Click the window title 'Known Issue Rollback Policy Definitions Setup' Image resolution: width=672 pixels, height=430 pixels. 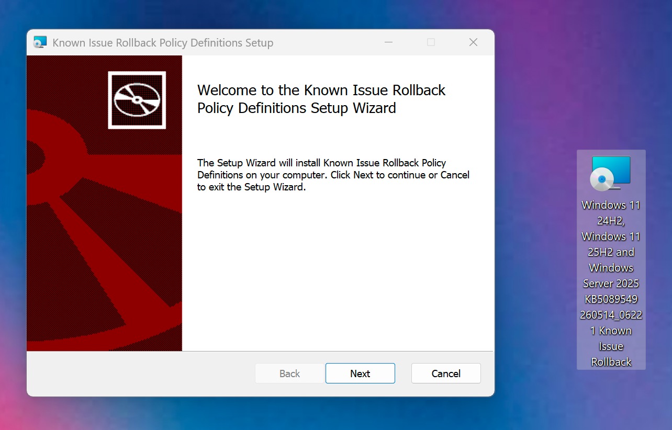pyautogui.click(x=163, y=43)
